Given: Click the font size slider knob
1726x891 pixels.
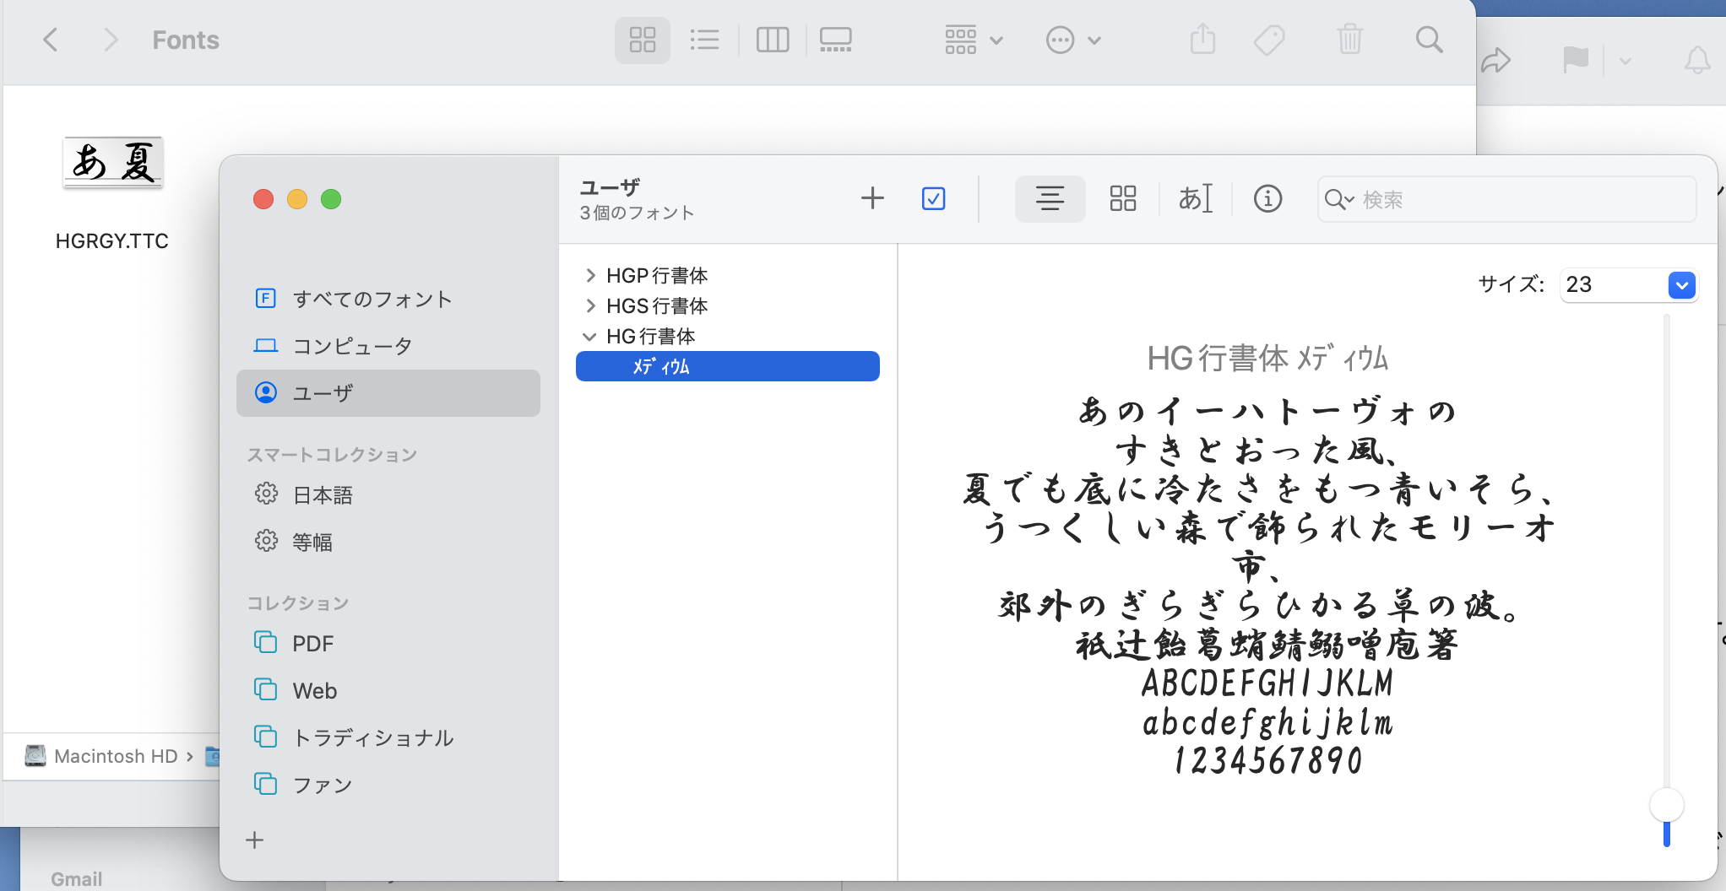Looking at the screenshot, I should [1666, 805].
